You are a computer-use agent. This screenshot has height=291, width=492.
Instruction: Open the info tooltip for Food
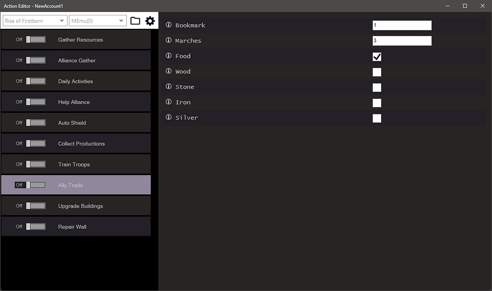168,56
